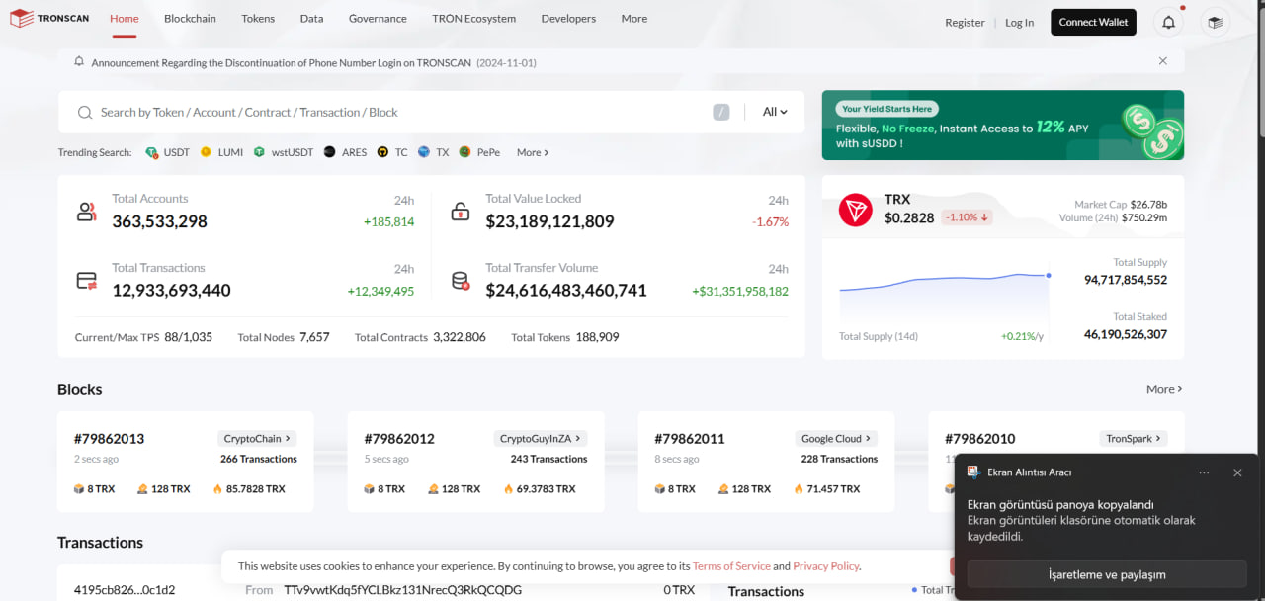
Task: Open the Terms of Service link
Action: tap(731, 566)
